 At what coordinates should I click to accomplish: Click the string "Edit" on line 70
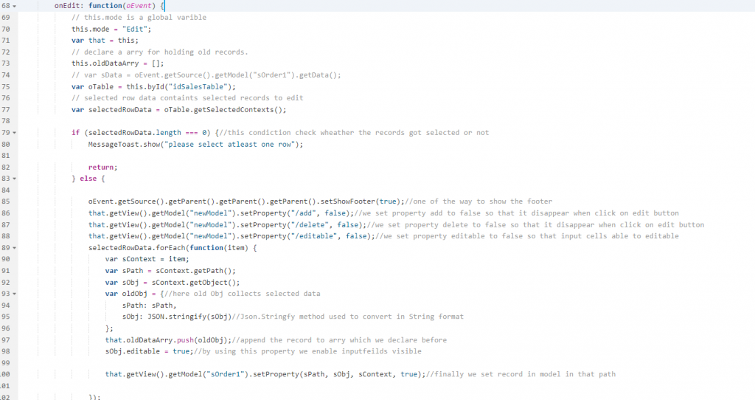(134, 29)
